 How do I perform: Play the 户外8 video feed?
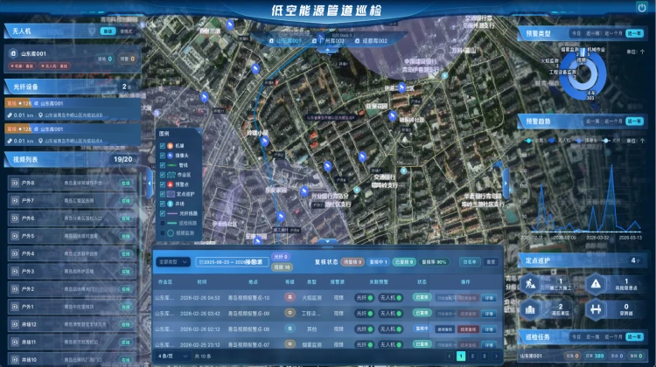tap(15, 183)
